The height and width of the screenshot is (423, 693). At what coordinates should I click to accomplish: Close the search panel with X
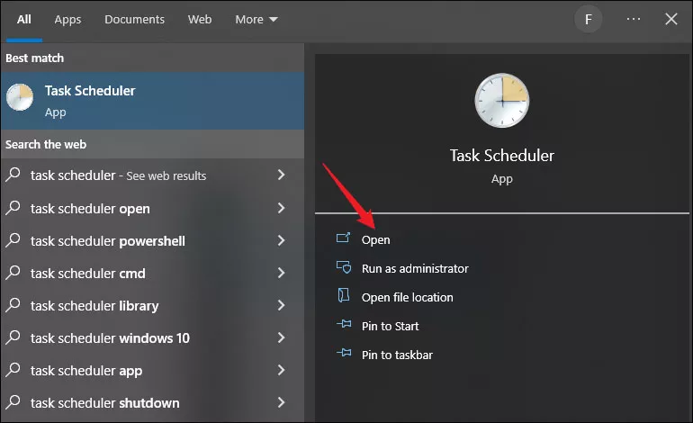click(x=670, y=19)
